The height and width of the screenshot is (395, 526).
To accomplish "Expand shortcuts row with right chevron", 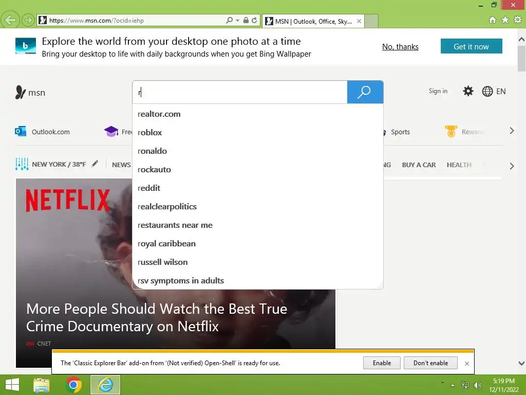I will (512, 131).
